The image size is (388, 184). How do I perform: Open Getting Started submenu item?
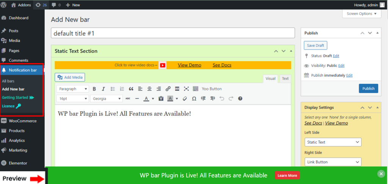click(18, 97)
